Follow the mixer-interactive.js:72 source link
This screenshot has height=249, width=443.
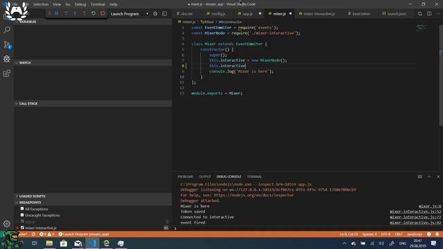pyautogui.click(x=415, y=217)
